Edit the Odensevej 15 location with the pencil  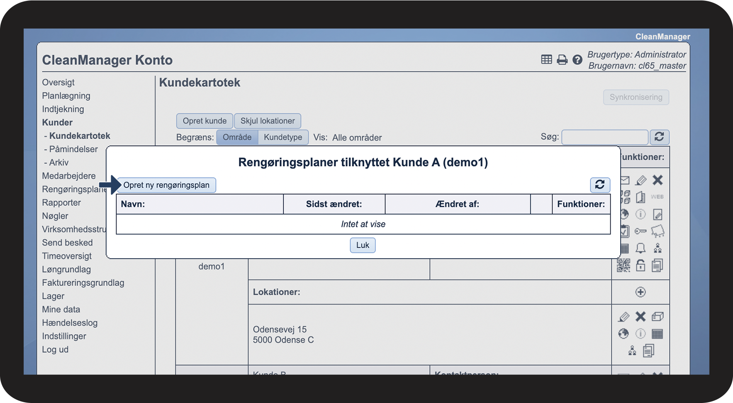click(623, 317)
